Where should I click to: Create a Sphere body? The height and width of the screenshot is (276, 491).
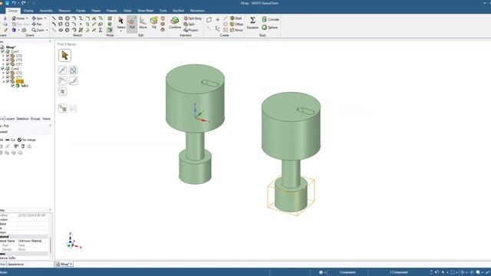(269, 28)
